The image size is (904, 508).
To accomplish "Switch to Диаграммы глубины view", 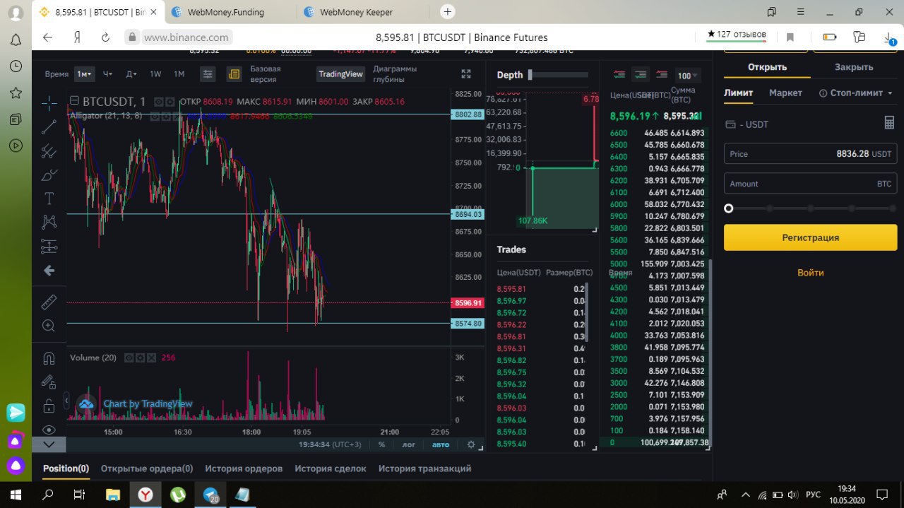I will [395, 74].
